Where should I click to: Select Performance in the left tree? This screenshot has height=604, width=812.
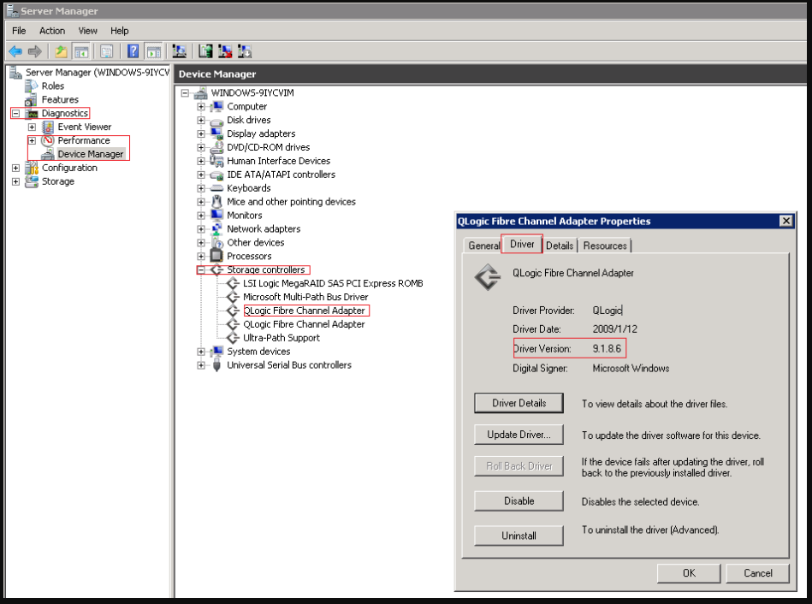[83, 140]
